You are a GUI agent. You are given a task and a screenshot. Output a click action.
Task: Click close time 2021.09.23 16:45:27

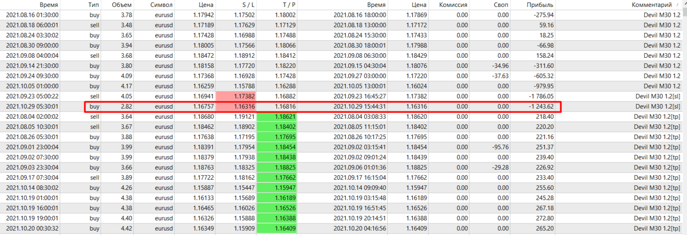[359, 96]
